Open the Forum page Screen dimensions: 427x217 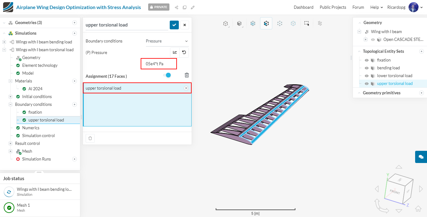[x=358, y=7]
